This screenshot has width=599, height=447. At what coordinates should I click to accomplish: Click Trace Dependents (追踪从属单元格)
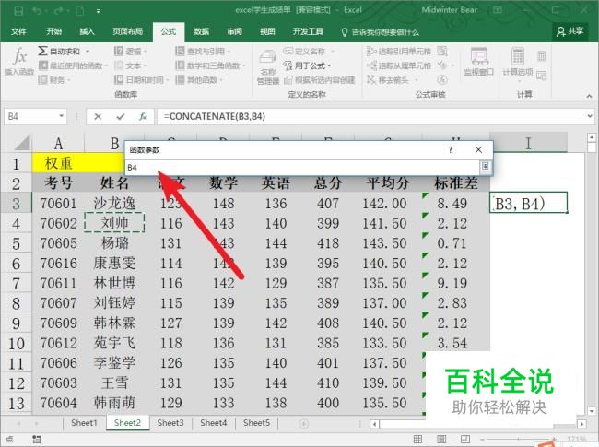(398, 65)
